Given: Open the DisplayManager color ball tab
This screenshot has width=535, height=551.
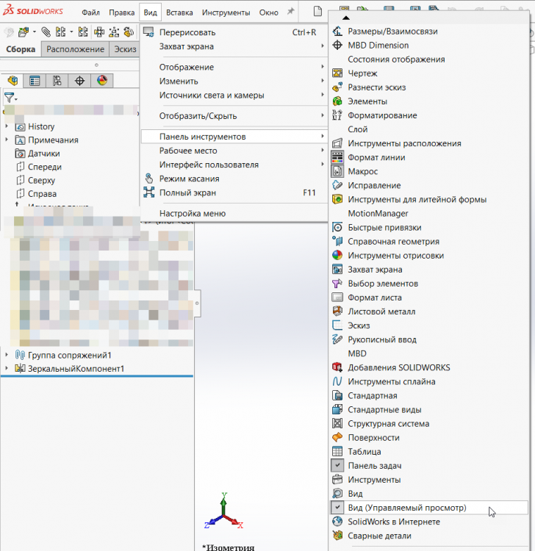Looking at the screenshot, I should click(102, 81).
